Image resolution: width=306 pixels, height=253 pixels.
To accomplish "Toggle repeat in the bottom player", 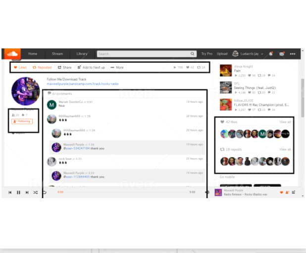I will 45,192.
